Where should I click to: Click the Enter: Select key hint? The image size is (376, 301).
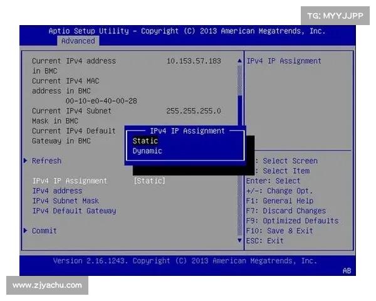(273, 181)
